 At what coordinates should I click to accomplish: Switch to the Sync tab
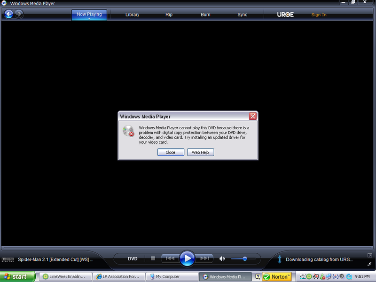click(x=242, y=15)
